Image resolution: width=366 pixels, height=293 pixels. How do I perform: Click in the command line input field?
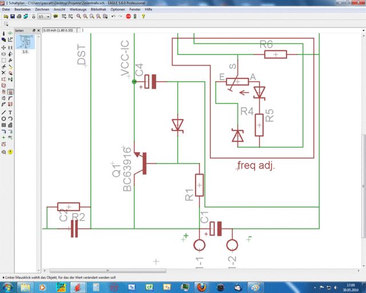coord(222,30)
